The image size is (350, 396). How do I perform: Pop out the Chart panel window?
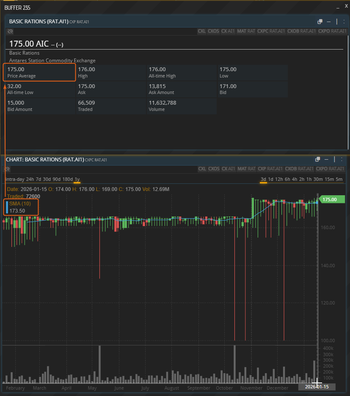(x=318, y=159)
